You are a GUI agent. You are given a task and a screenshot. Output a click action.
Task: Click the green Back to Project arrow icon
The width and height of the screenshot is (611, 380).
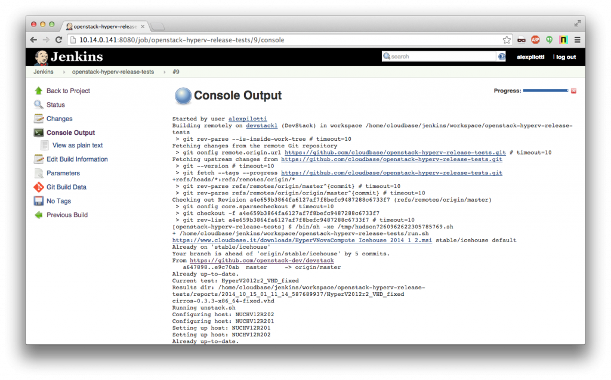coord(39,91)
